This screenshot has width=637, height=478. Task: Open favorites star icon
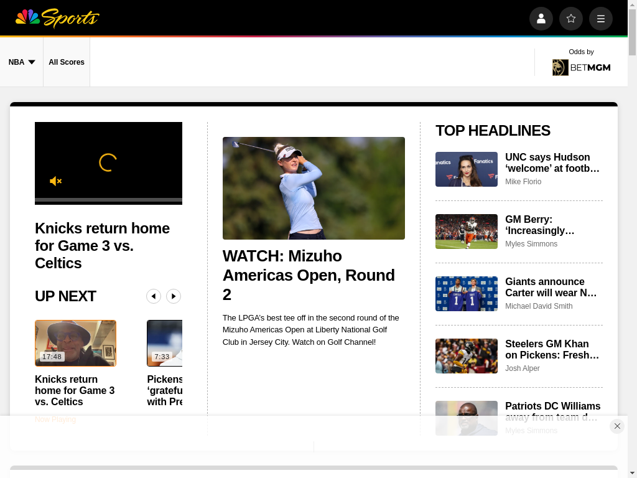point(571,19)
